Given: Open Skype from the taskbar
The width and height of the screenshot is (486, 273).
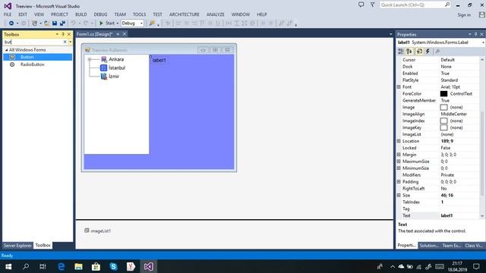Looking at the screenshot, I should (x=113, y=266).
